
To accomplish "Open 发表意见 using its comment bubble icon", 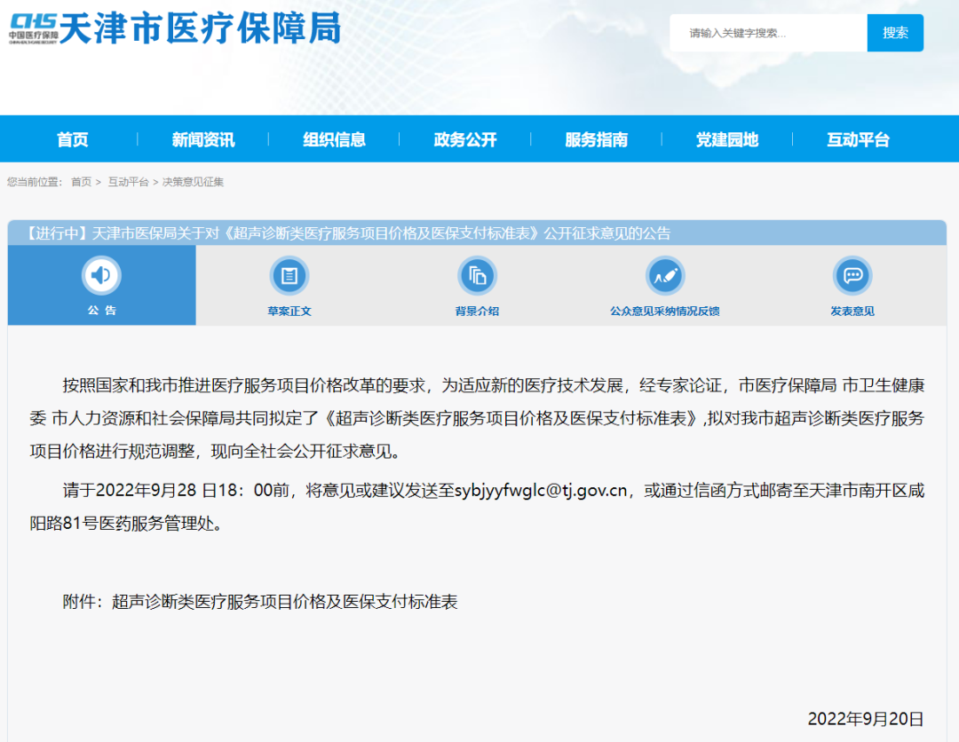I will [x=852, y=275].
